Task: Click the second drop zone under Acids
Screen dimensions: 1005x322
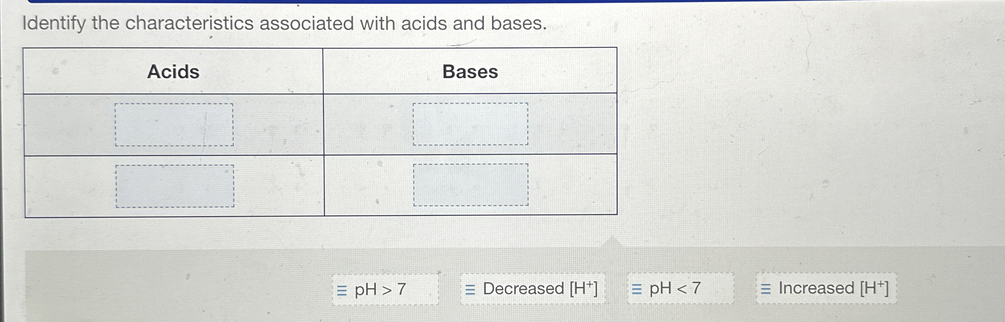Action: tap(174, 185)
